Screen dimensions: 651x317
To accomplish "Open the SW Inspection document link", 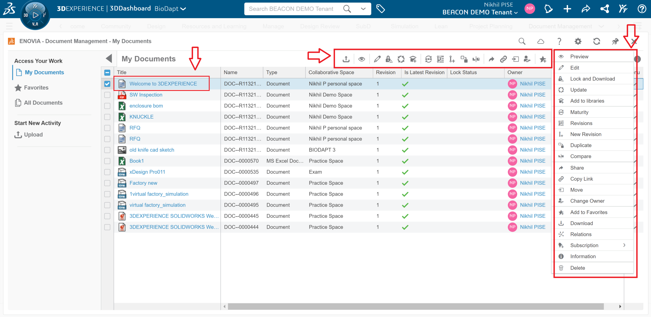I will pos(146,95).
